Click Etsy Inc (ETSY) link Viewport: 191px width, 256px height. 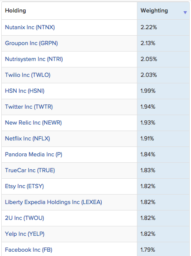click(x=24, y=186)
